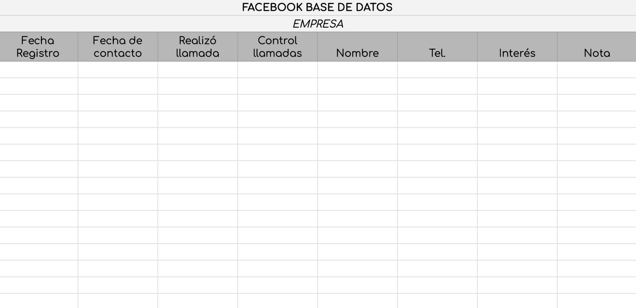The width and height of the screenshot is (636, 308).
Task: Click the Fecha de contacto header
Action: coord(118,47)
